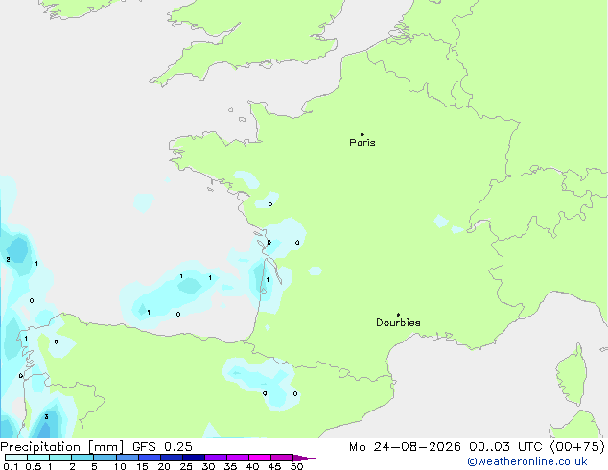Select the magenta 40 mm legend swatch
This screenshot has height=470, width=608.
(x=260, y=458)
